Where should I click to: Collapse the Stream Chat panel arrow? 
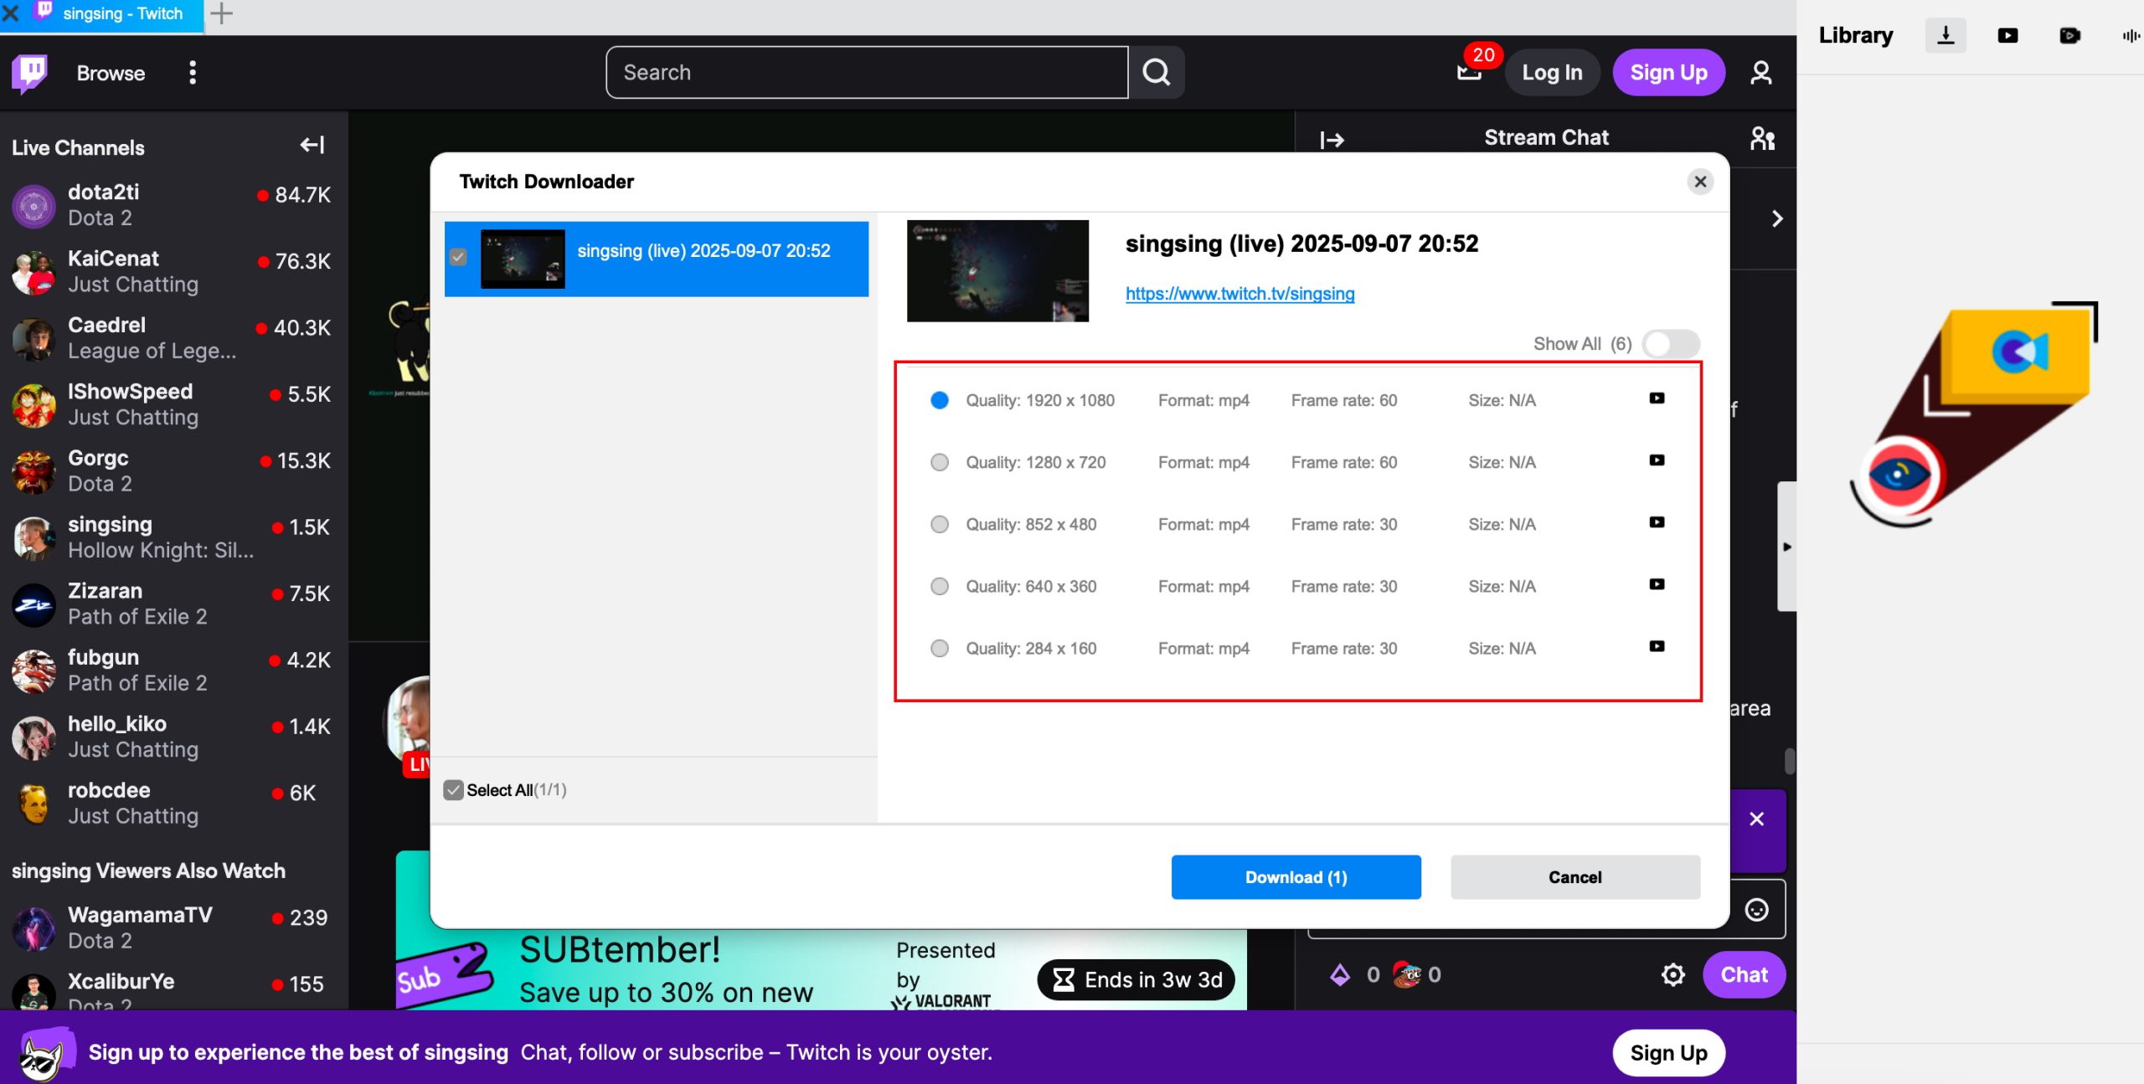(x=1332, y=140)
